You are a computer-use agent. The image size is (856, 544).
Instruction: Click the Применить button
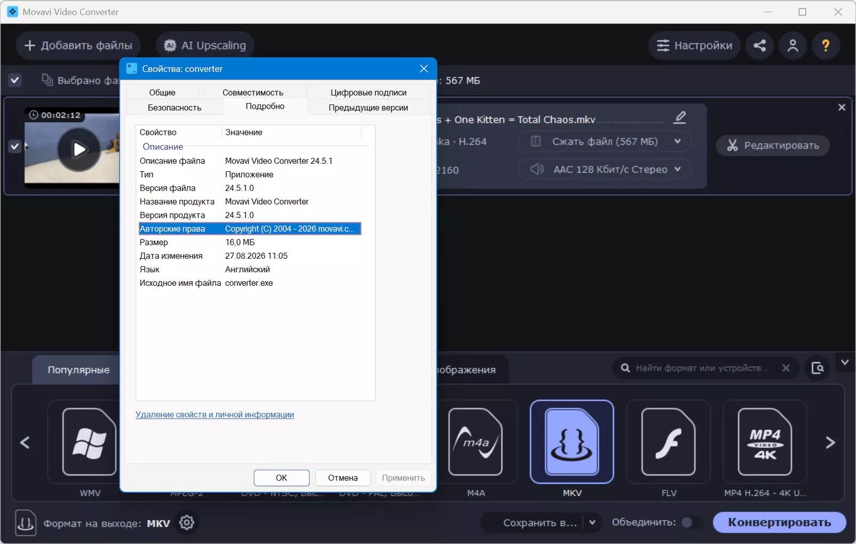tap(403, 478)
